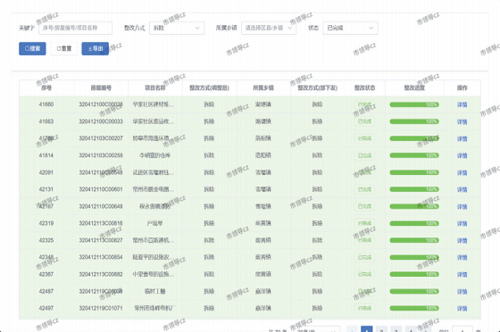Open 详情 link for row 41814
The image size is (500, 332).
tap(462, 155)
